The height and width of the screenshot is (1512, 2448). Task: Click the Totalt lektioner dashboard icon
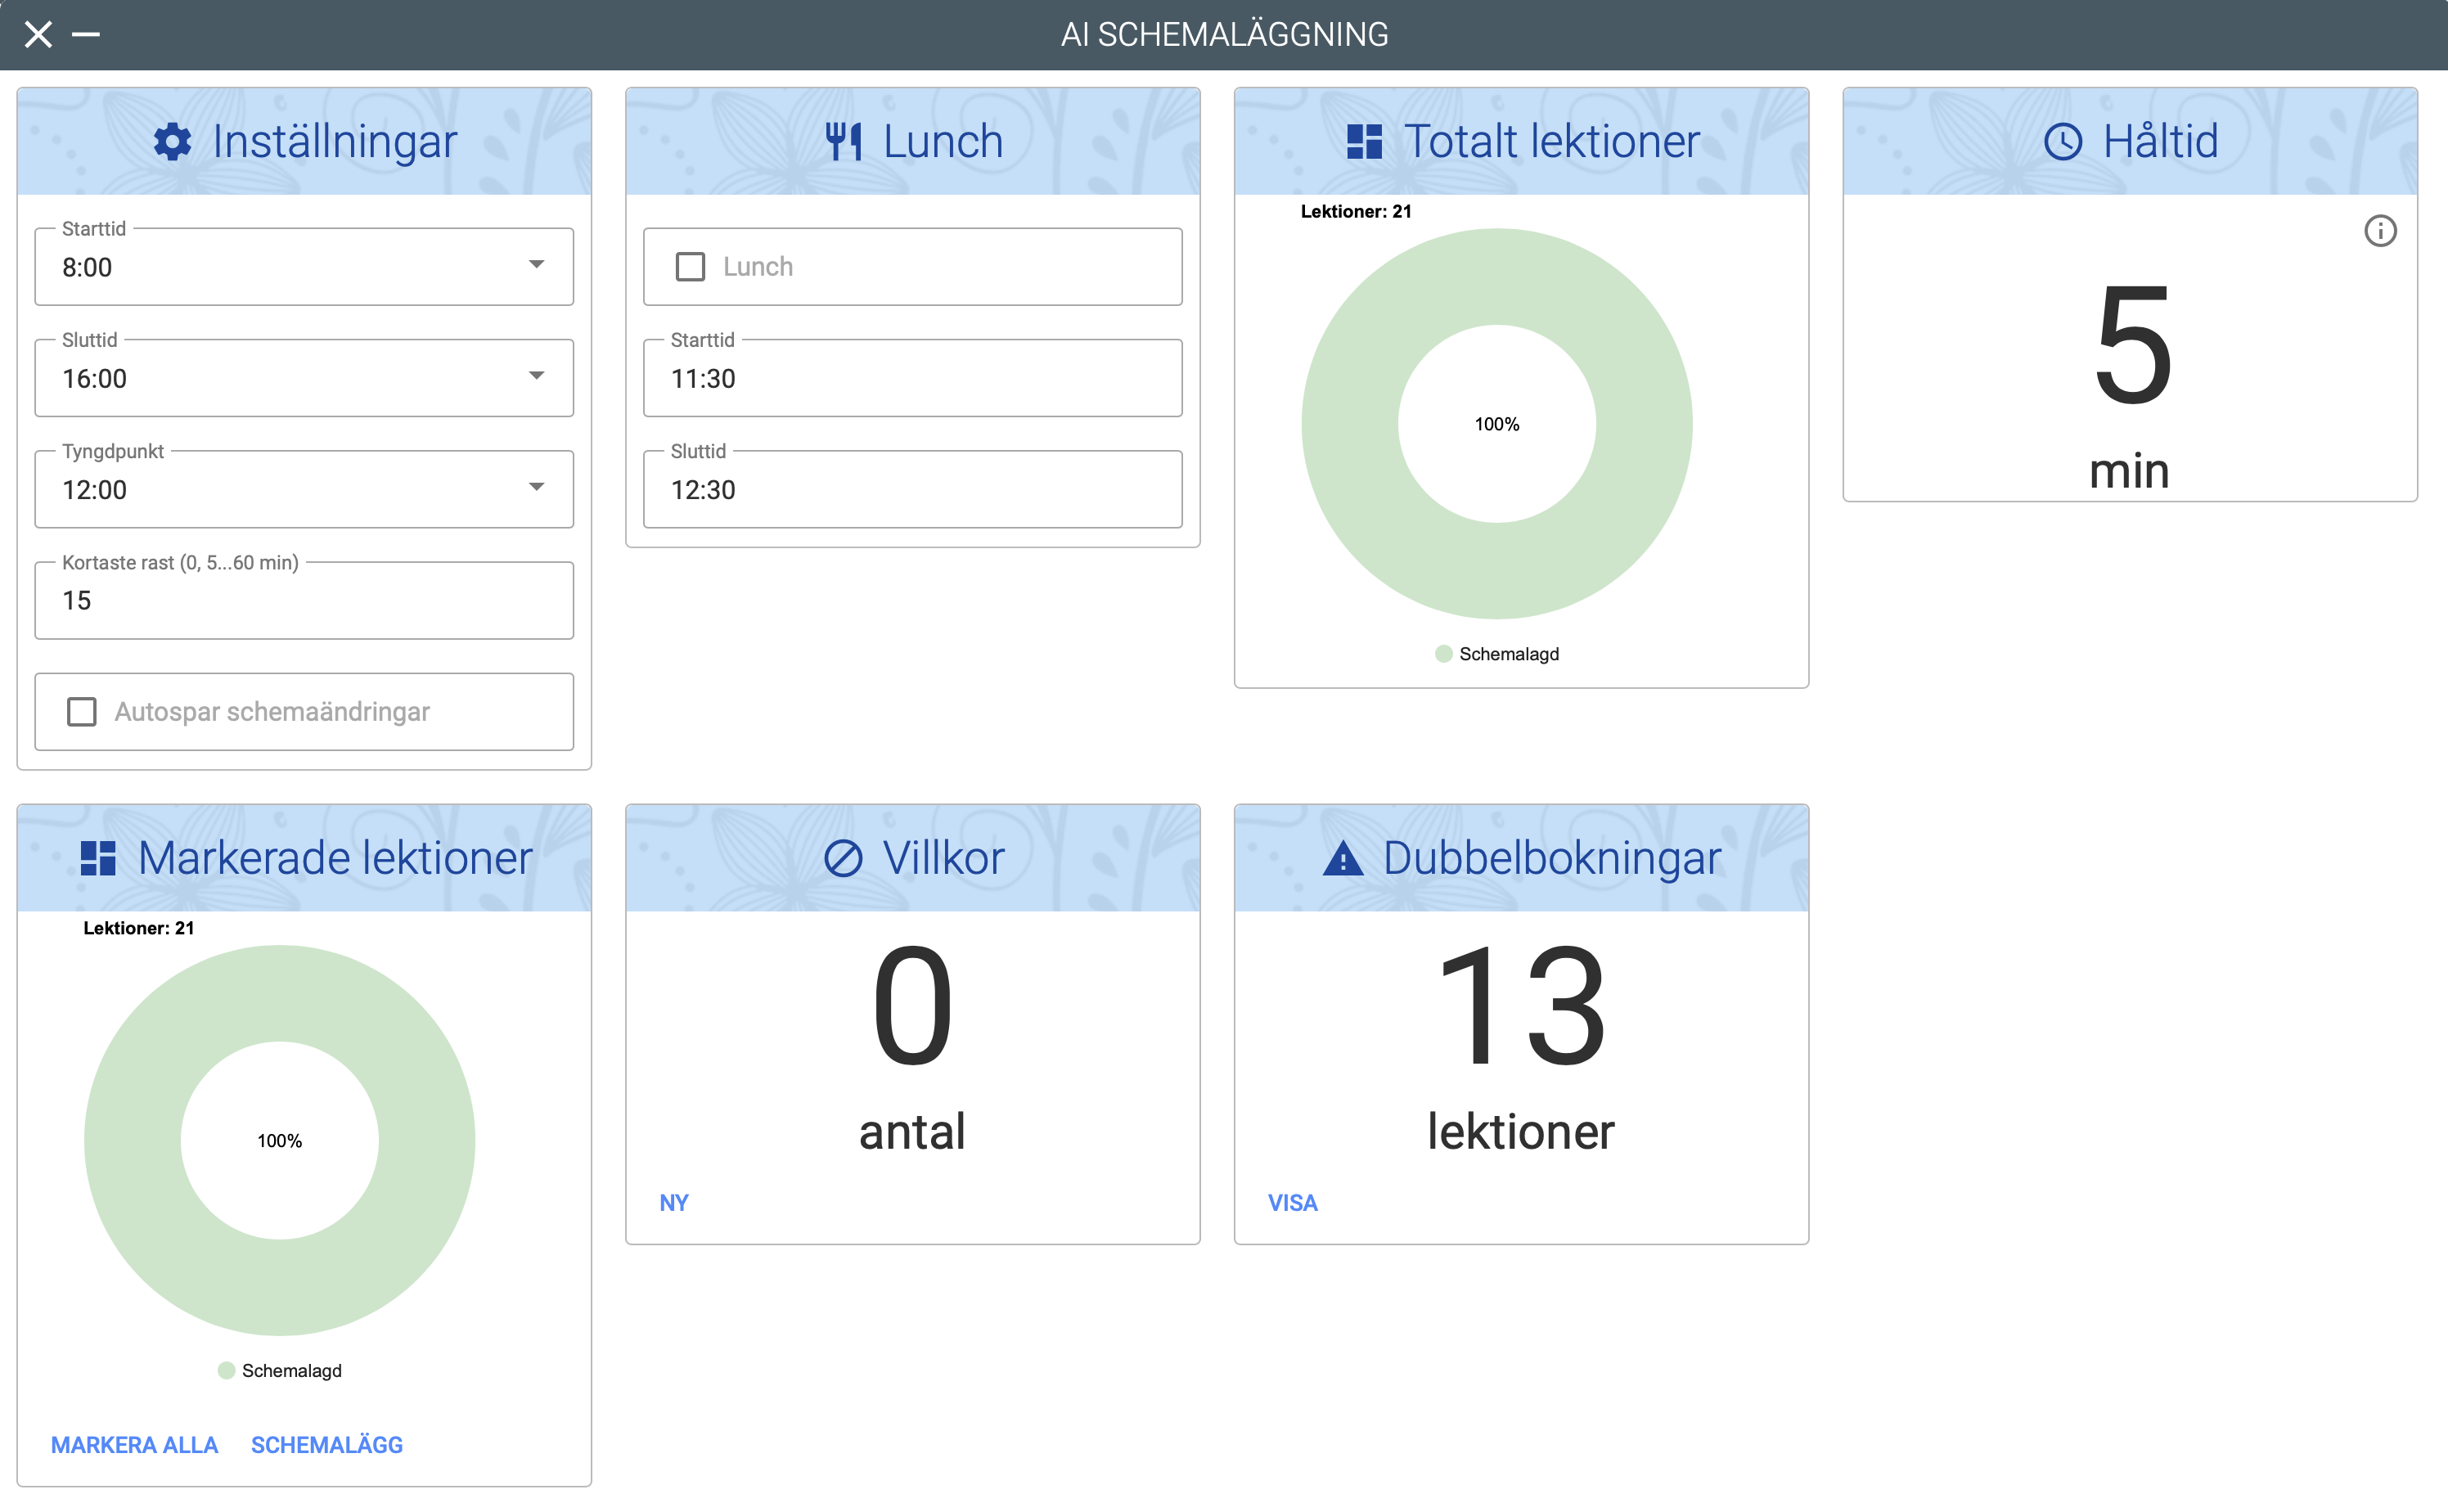tap(1364, 141)
